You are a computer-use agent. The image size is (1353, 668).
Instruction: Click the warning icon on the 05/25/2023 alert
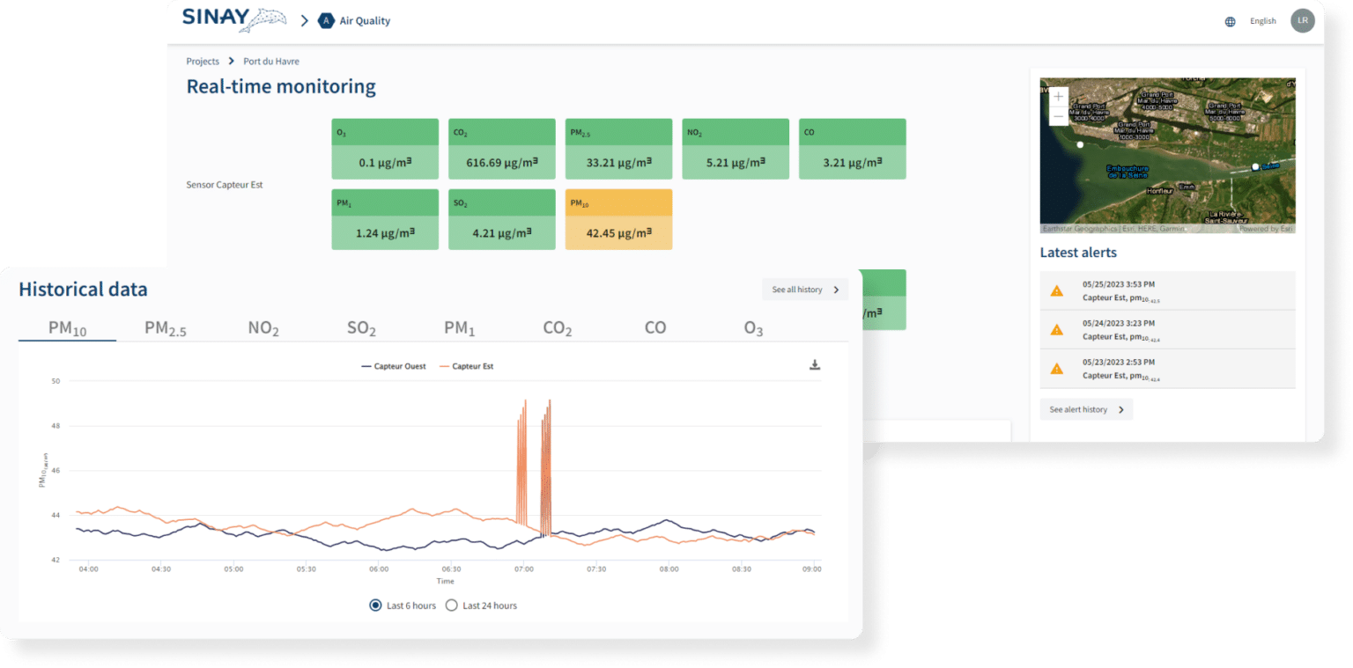coord(1056,290)
